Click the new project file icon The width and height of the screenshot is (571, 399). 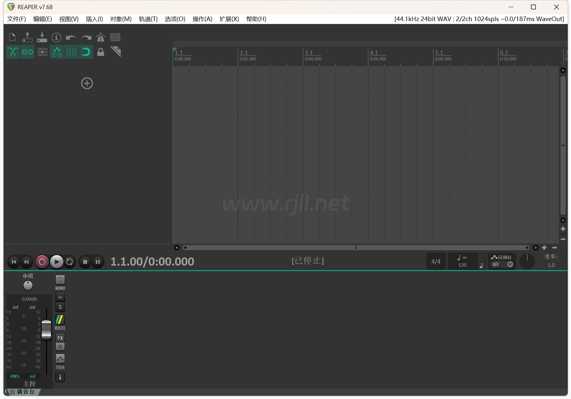pos(12,37)
